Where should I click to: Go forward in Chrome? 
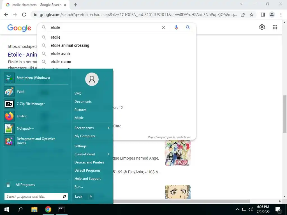coord(15,15)
